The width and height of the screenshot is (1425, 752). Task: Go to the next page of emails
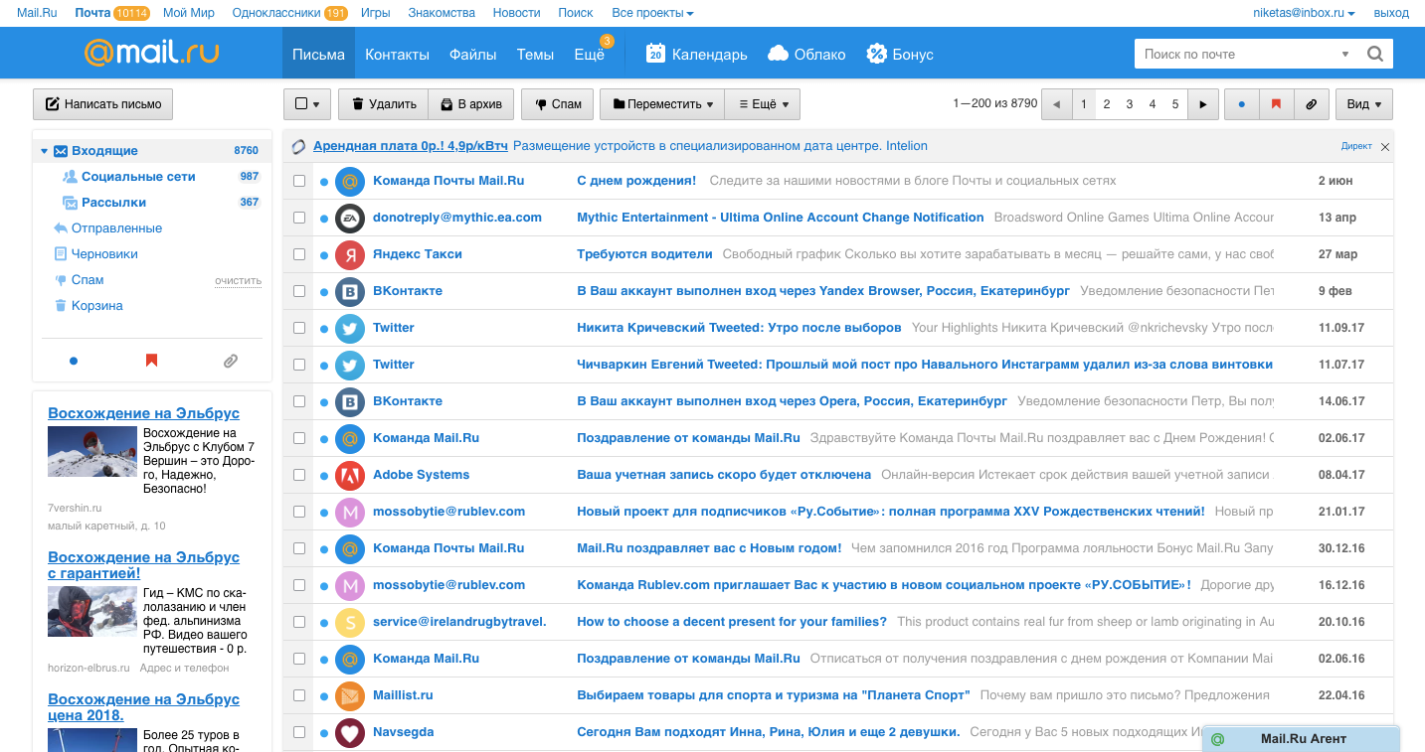tap(1203, 104)
